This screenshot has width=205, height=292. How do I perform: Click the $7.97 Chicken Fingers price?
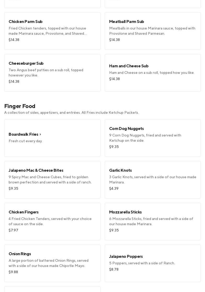click(13, 230)
